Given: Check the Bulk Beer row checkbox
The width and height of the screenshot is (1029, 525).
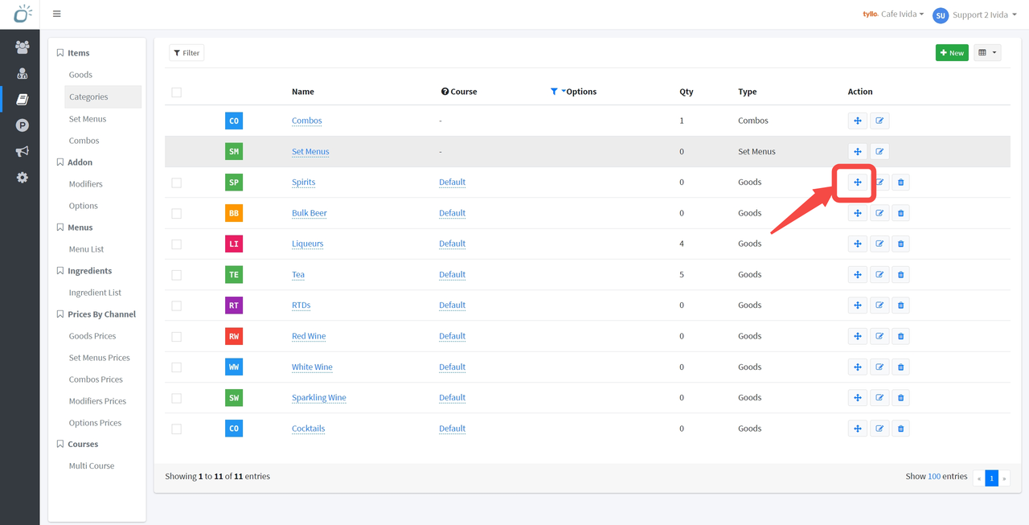Looking at the screenshot, I should click(x=176, y=214).
